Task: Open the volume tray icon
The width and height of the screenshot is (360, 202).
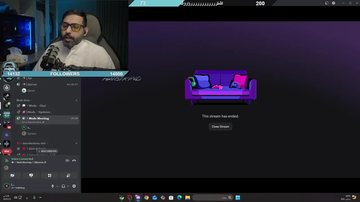Action: pyautogui.click(x=15, y=198)
